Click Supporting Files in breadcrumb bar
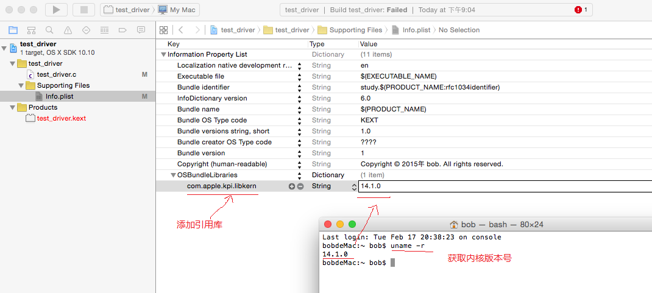 [x=350, y=30]
